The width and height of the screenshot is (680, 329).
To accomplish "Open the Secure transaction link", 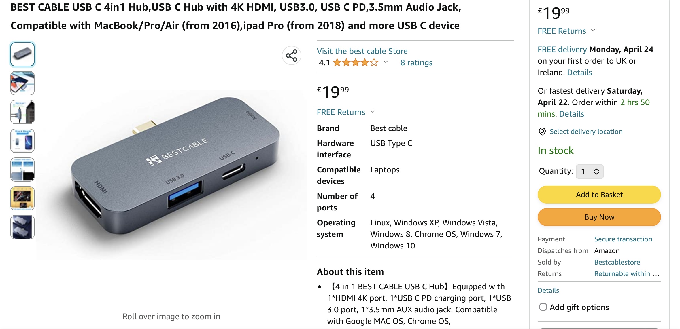I will [623, 239].
